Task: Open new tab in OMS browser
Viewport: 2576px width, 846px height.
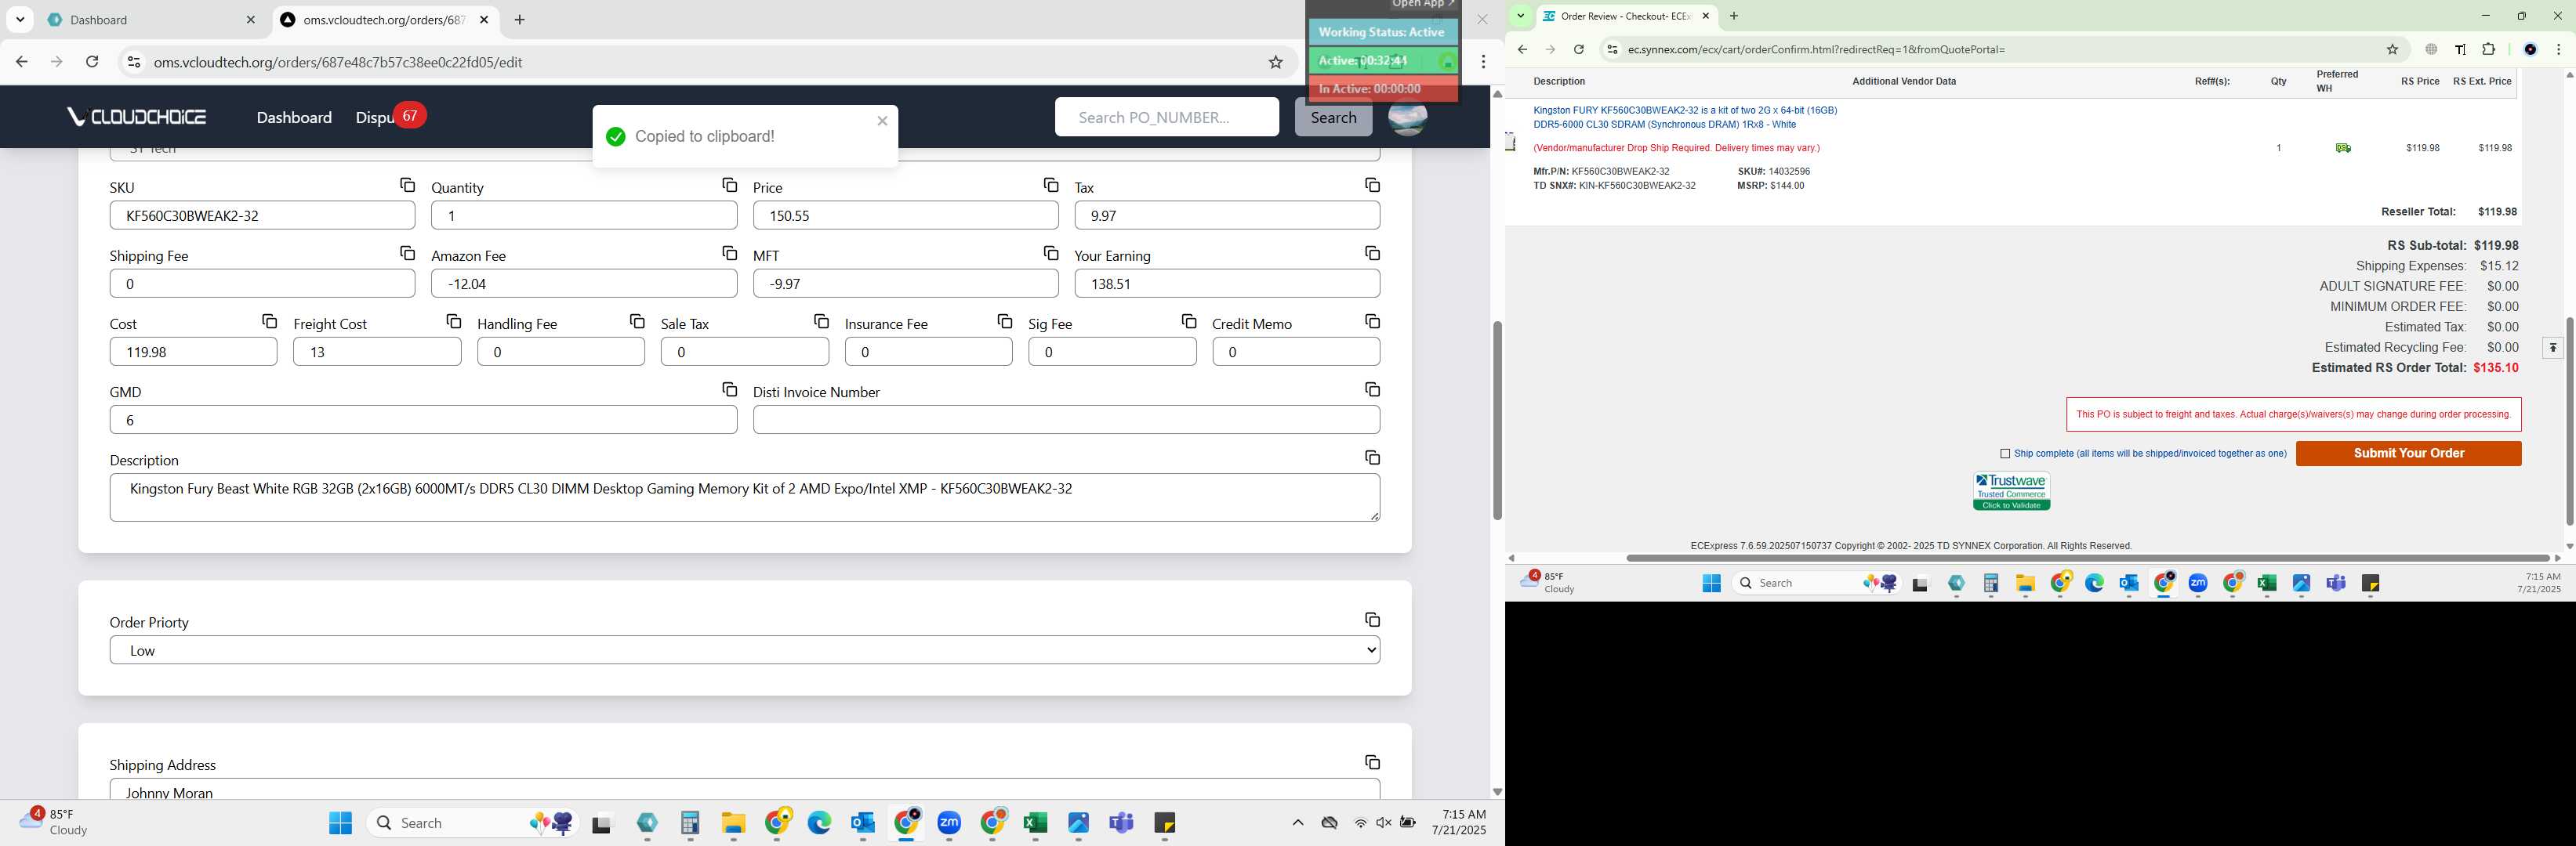Action: click(x=519, y=20)
